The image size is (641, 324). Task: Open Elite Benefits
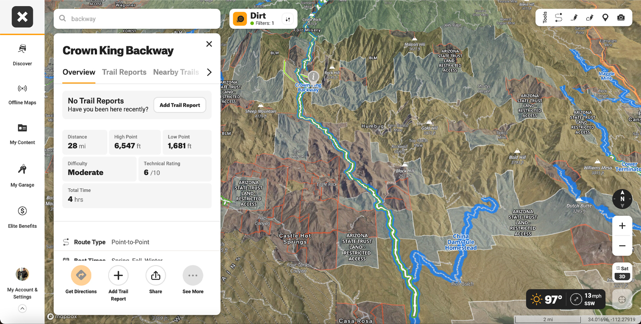tap(22, 217)
